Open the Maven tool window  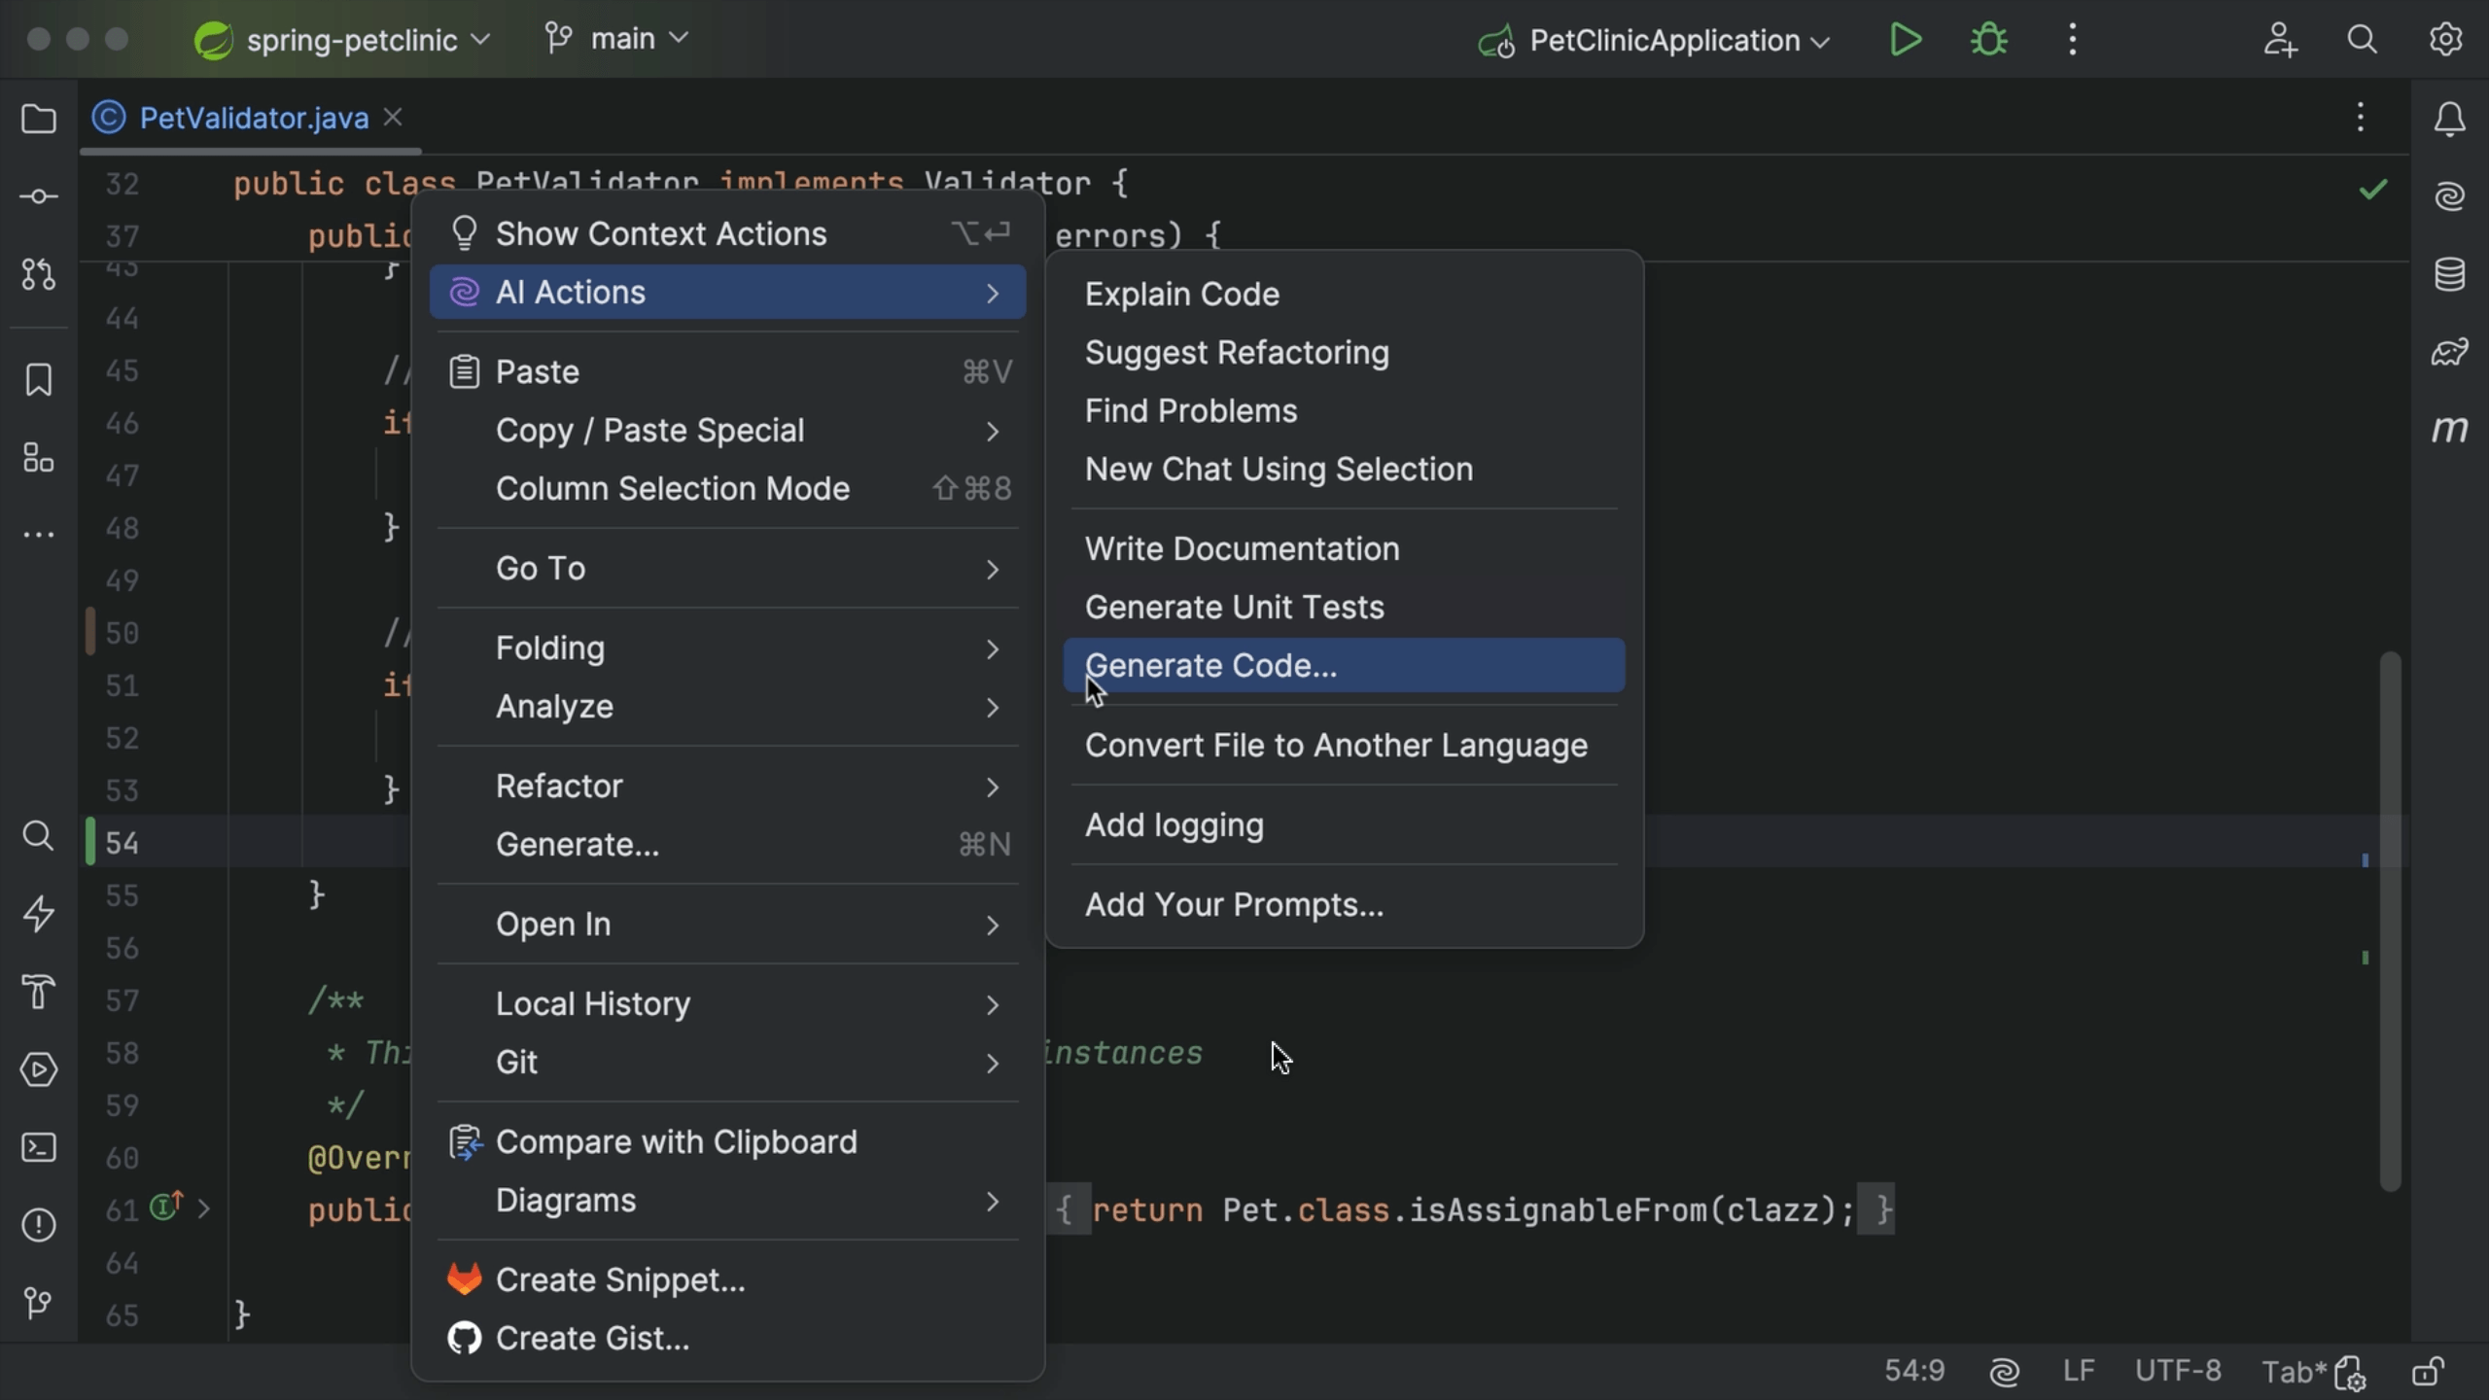2450,429
